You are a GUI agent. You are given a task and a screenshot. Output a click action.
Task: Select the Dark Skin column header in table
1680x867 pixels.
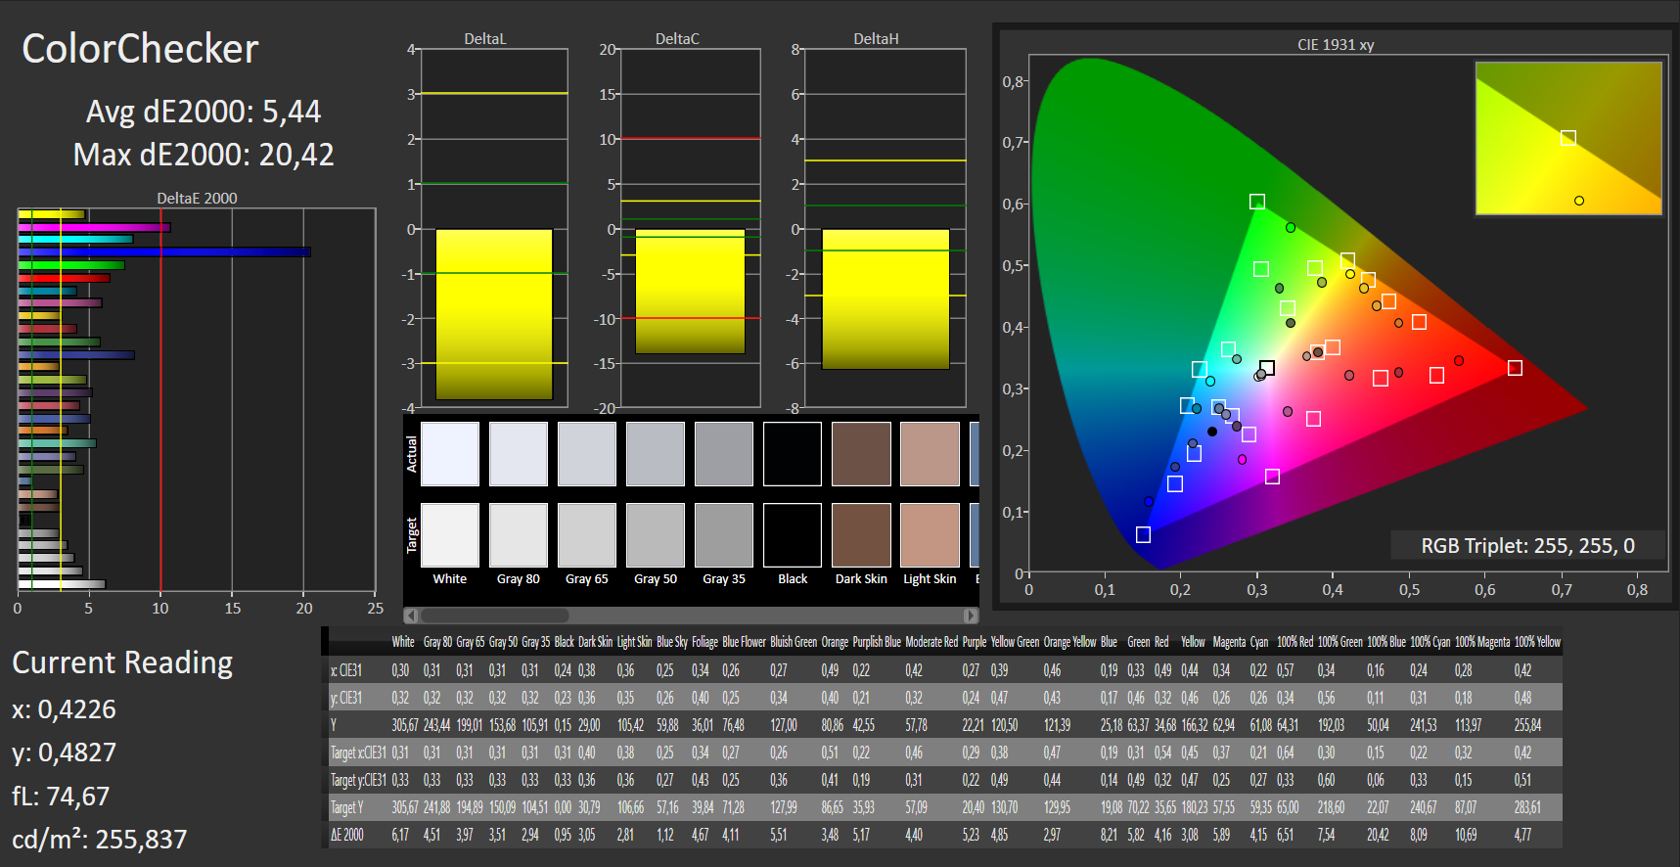click(x=595, y=642)
